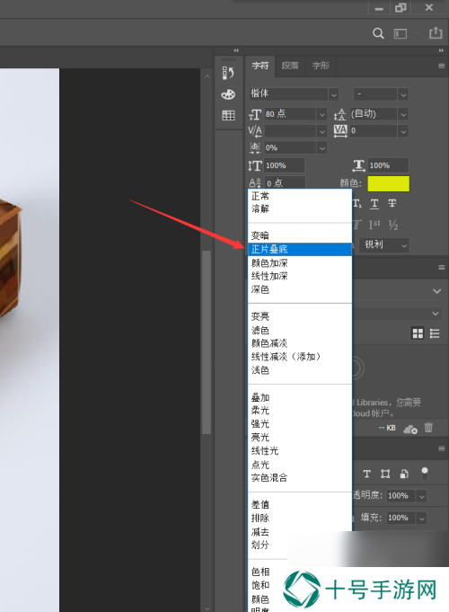Expand the libraries chevron dropdown

coord(436,291)
